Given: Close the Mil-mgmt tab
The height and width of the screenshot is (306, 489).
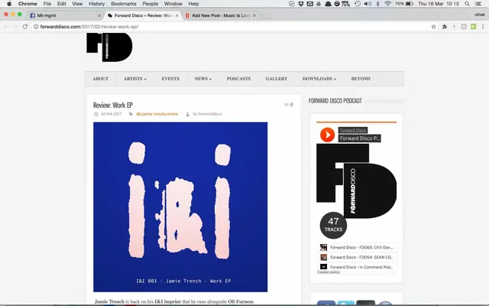Looking at the screenshot, I should coord(99,15).
